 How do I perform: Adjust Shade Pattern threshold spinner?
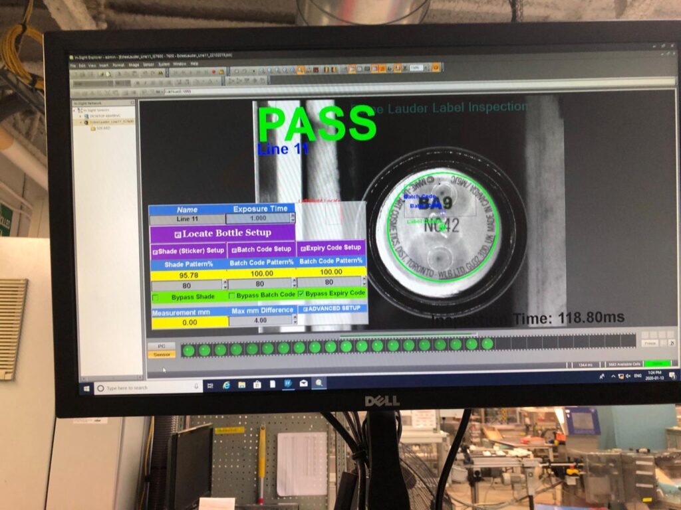225,285
